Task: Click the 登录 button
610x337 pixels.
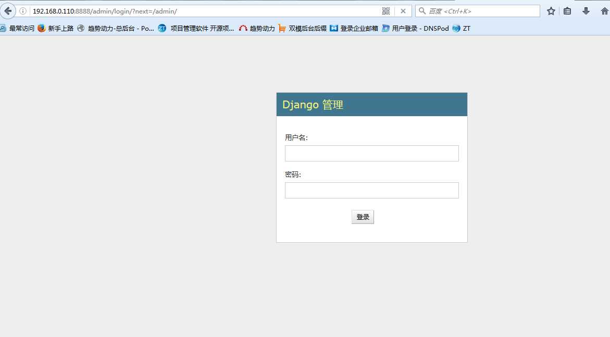Action: coord(363,217)
